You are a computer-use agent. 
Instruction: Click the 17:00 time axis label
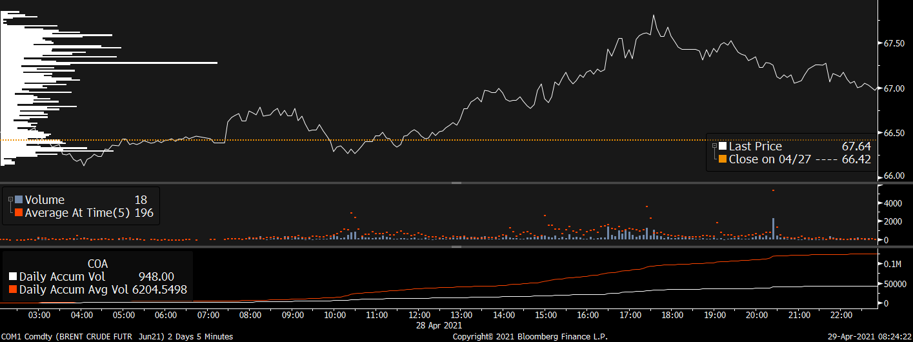[x=630, y=316]
